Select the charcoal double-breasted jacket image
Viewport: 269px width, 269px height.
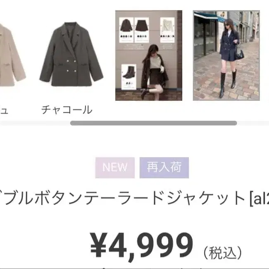pyautogui.click(x=71, y=54)
